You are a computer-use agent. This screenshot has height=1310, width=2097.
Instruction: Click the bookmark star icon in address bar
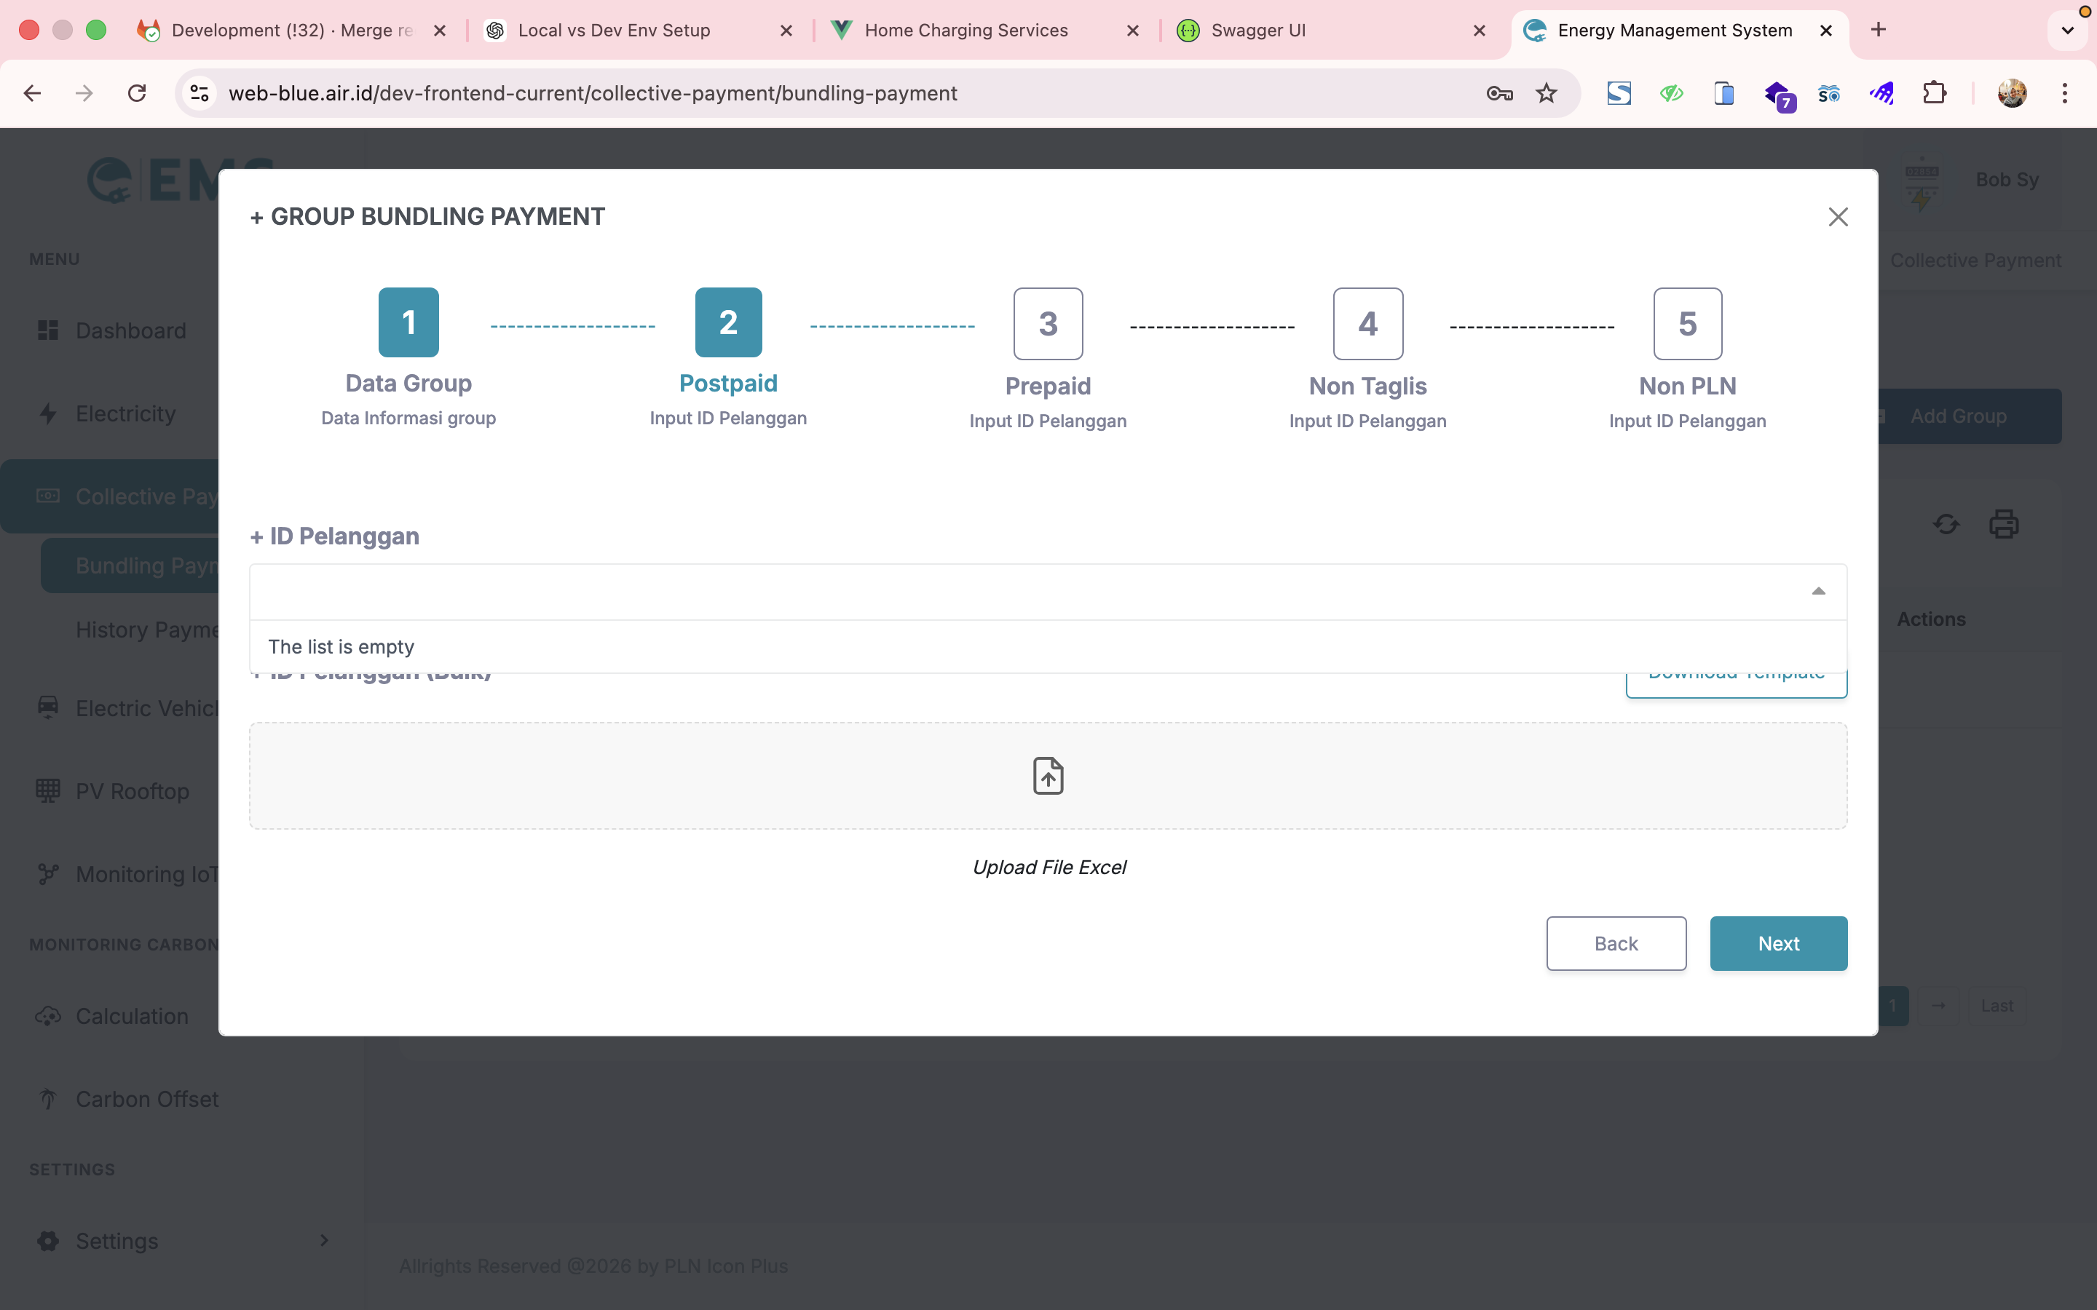1547,94
